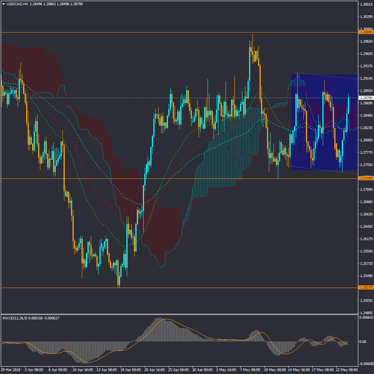Screen dimensions: 374x374
Task: Click the 1.25270 price level tag
Action: 366,288
